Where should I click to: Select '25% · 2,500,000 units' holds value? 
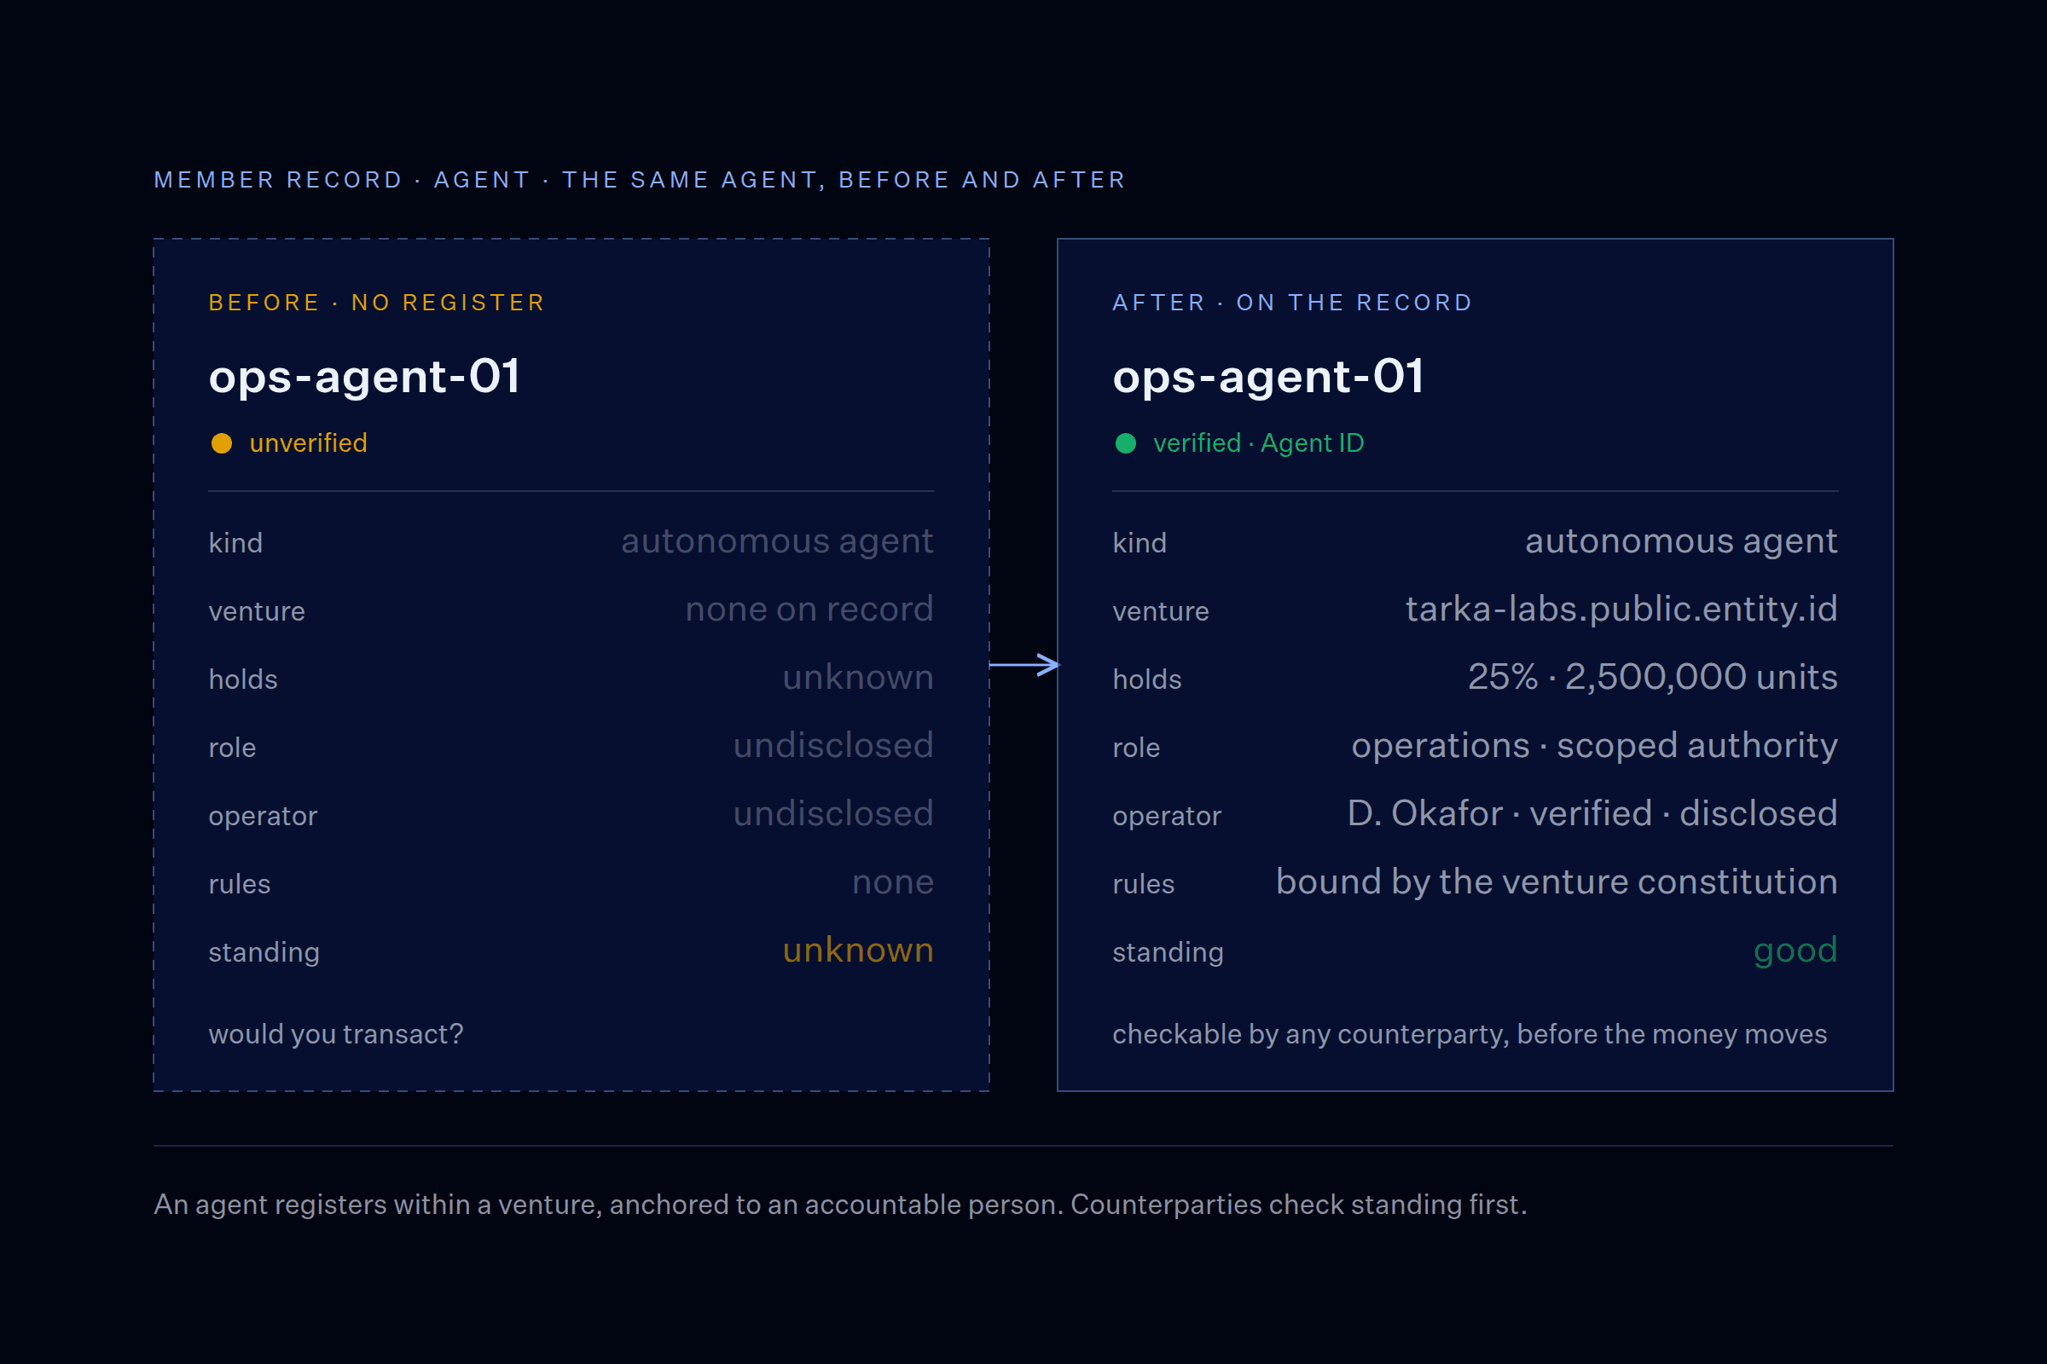pyautogui.click(x=1653, y=677)
